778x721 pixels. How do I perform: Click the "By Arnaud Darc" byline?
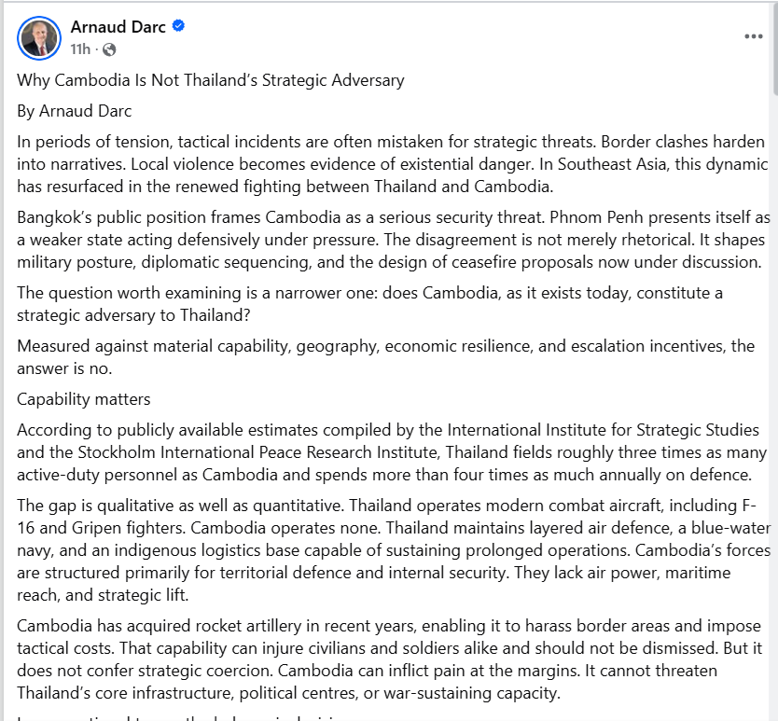coord(75,112)
